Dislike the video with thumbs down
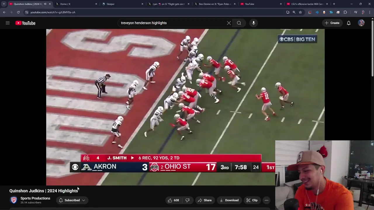This screenshot has height=210, width=374. (188, 200)
